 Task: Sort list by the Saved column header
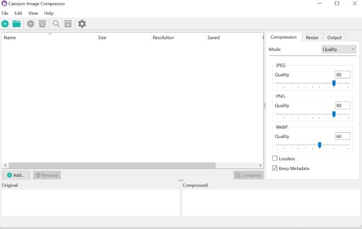coord(234,37)
